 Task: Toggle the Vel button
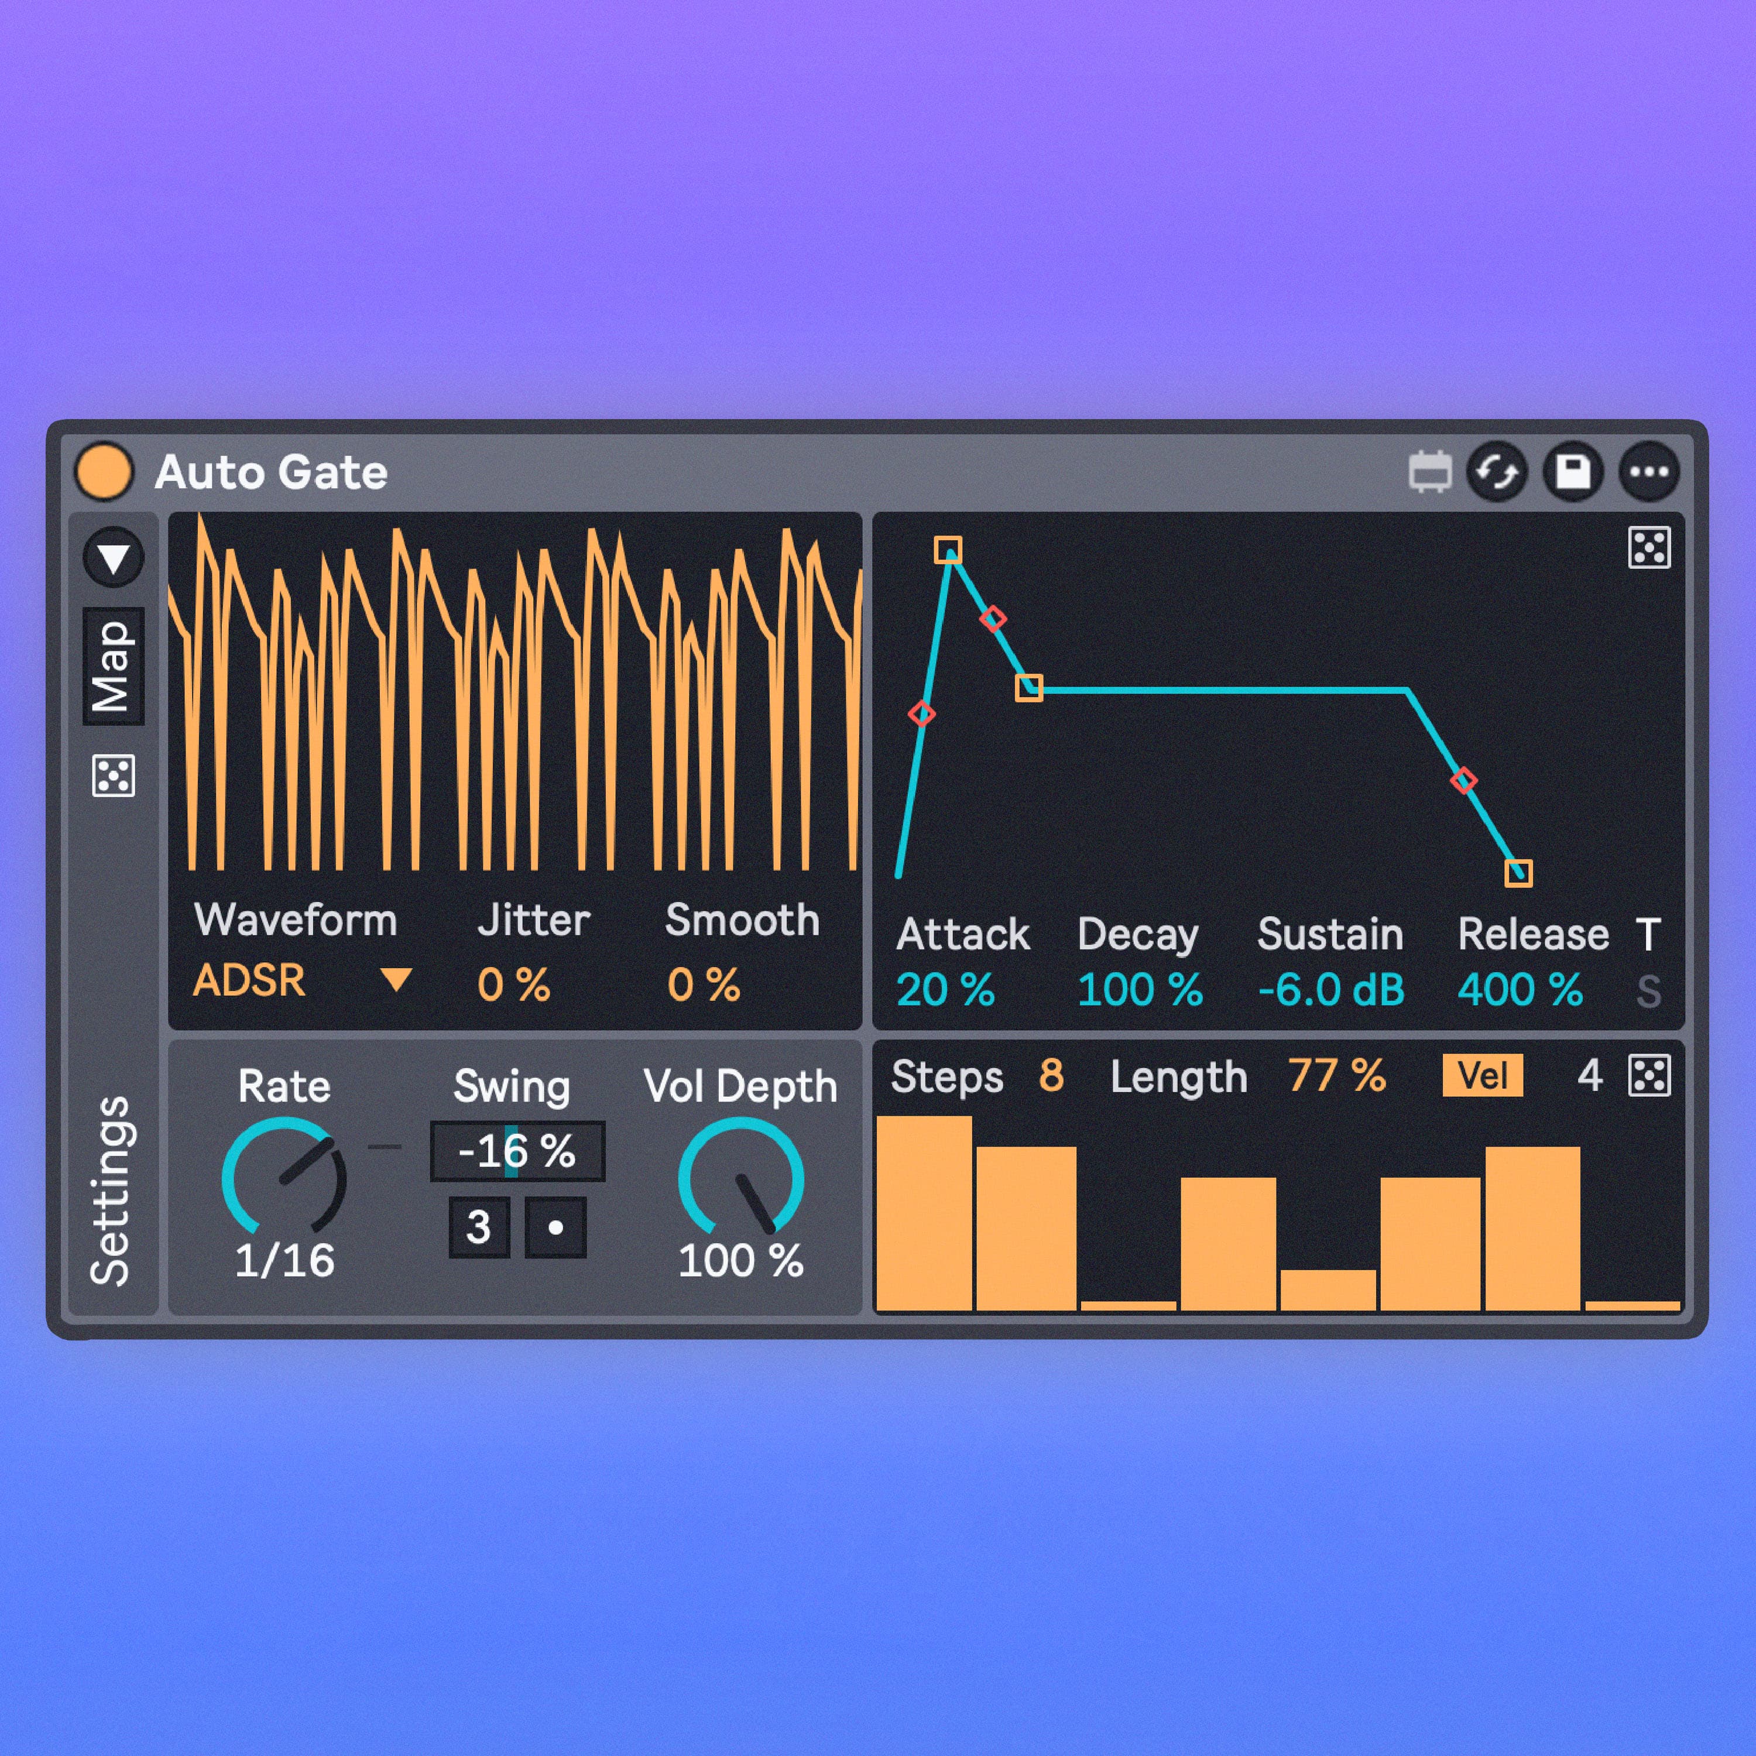1483,1076
